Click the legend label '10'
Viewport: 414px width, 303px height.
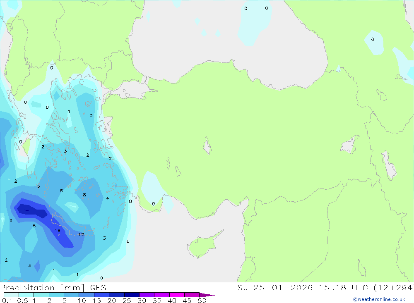[x=82, y=301]
